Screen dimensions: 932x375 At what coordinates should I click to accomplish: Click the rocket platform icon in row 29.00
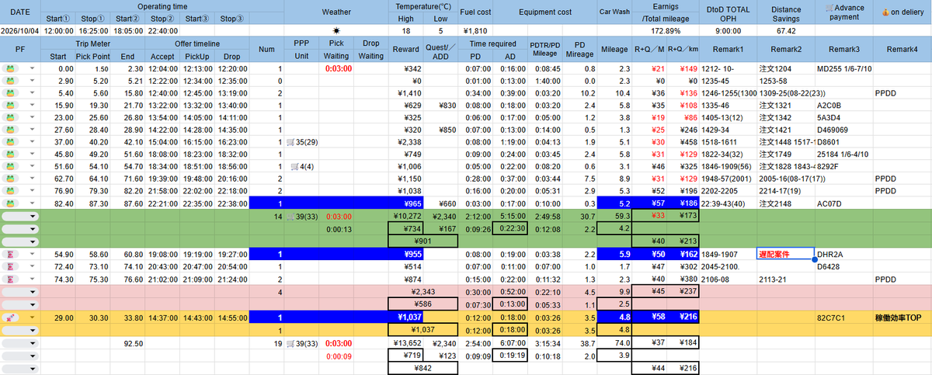coord(12,318)
